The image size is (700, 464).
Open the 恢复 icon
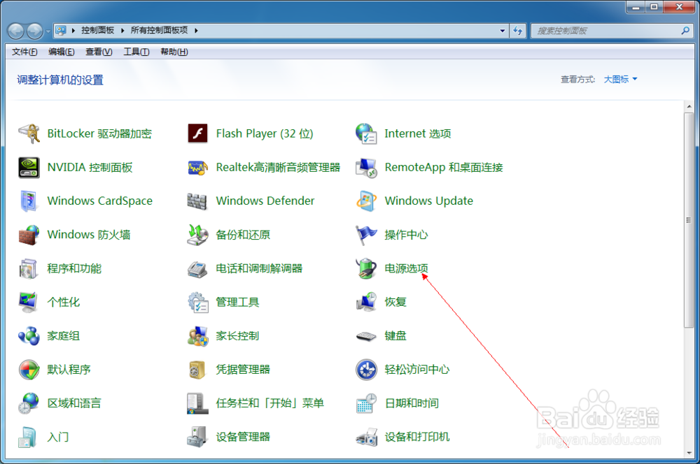pyautogui.click(x=367, y=302)
